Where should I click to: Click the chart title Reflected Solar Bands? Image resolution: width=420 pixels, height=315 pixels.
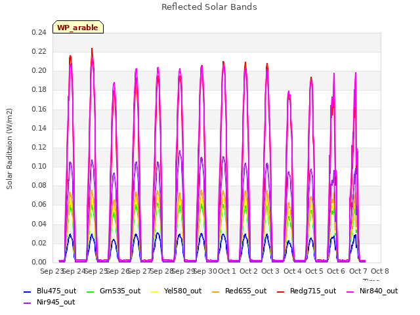point(209,7)
